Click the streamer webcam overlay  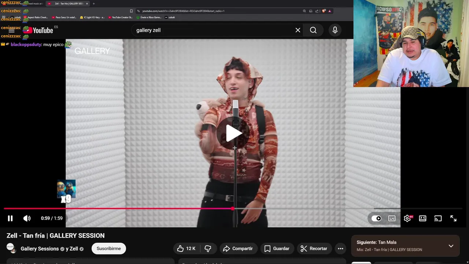coord(411,43)
